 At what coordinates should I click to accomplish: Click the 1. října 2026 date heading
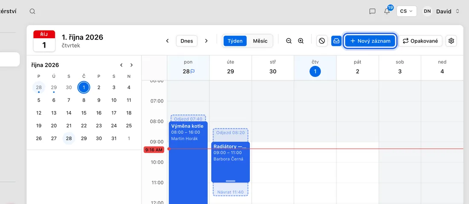point(82,37)
